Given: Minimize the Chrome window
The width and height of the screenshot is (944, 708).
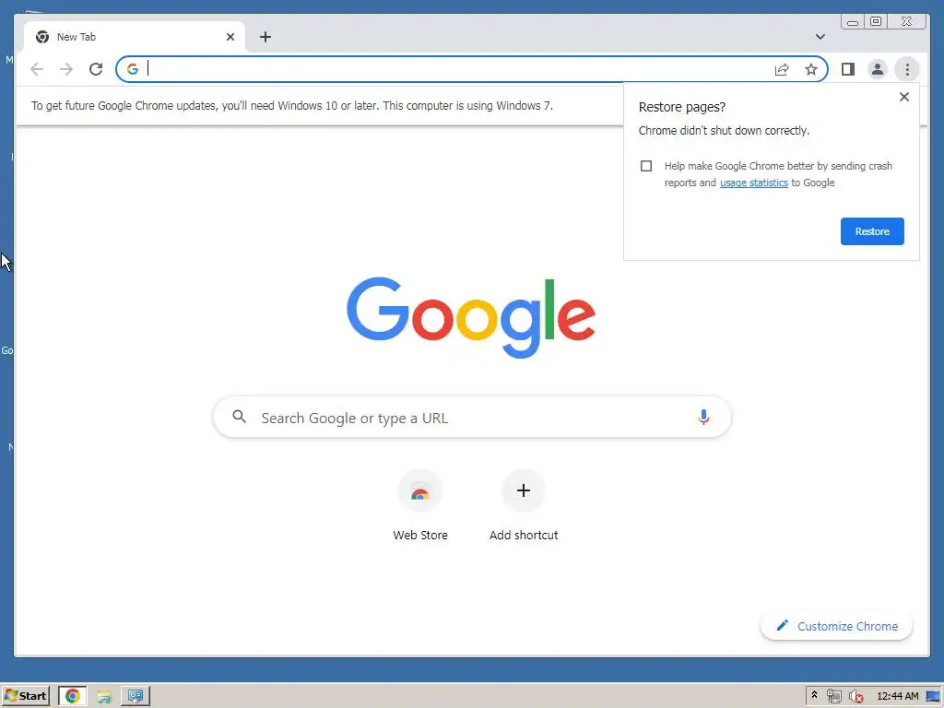Looking at the screenshot, I should [x=853, y=22].
